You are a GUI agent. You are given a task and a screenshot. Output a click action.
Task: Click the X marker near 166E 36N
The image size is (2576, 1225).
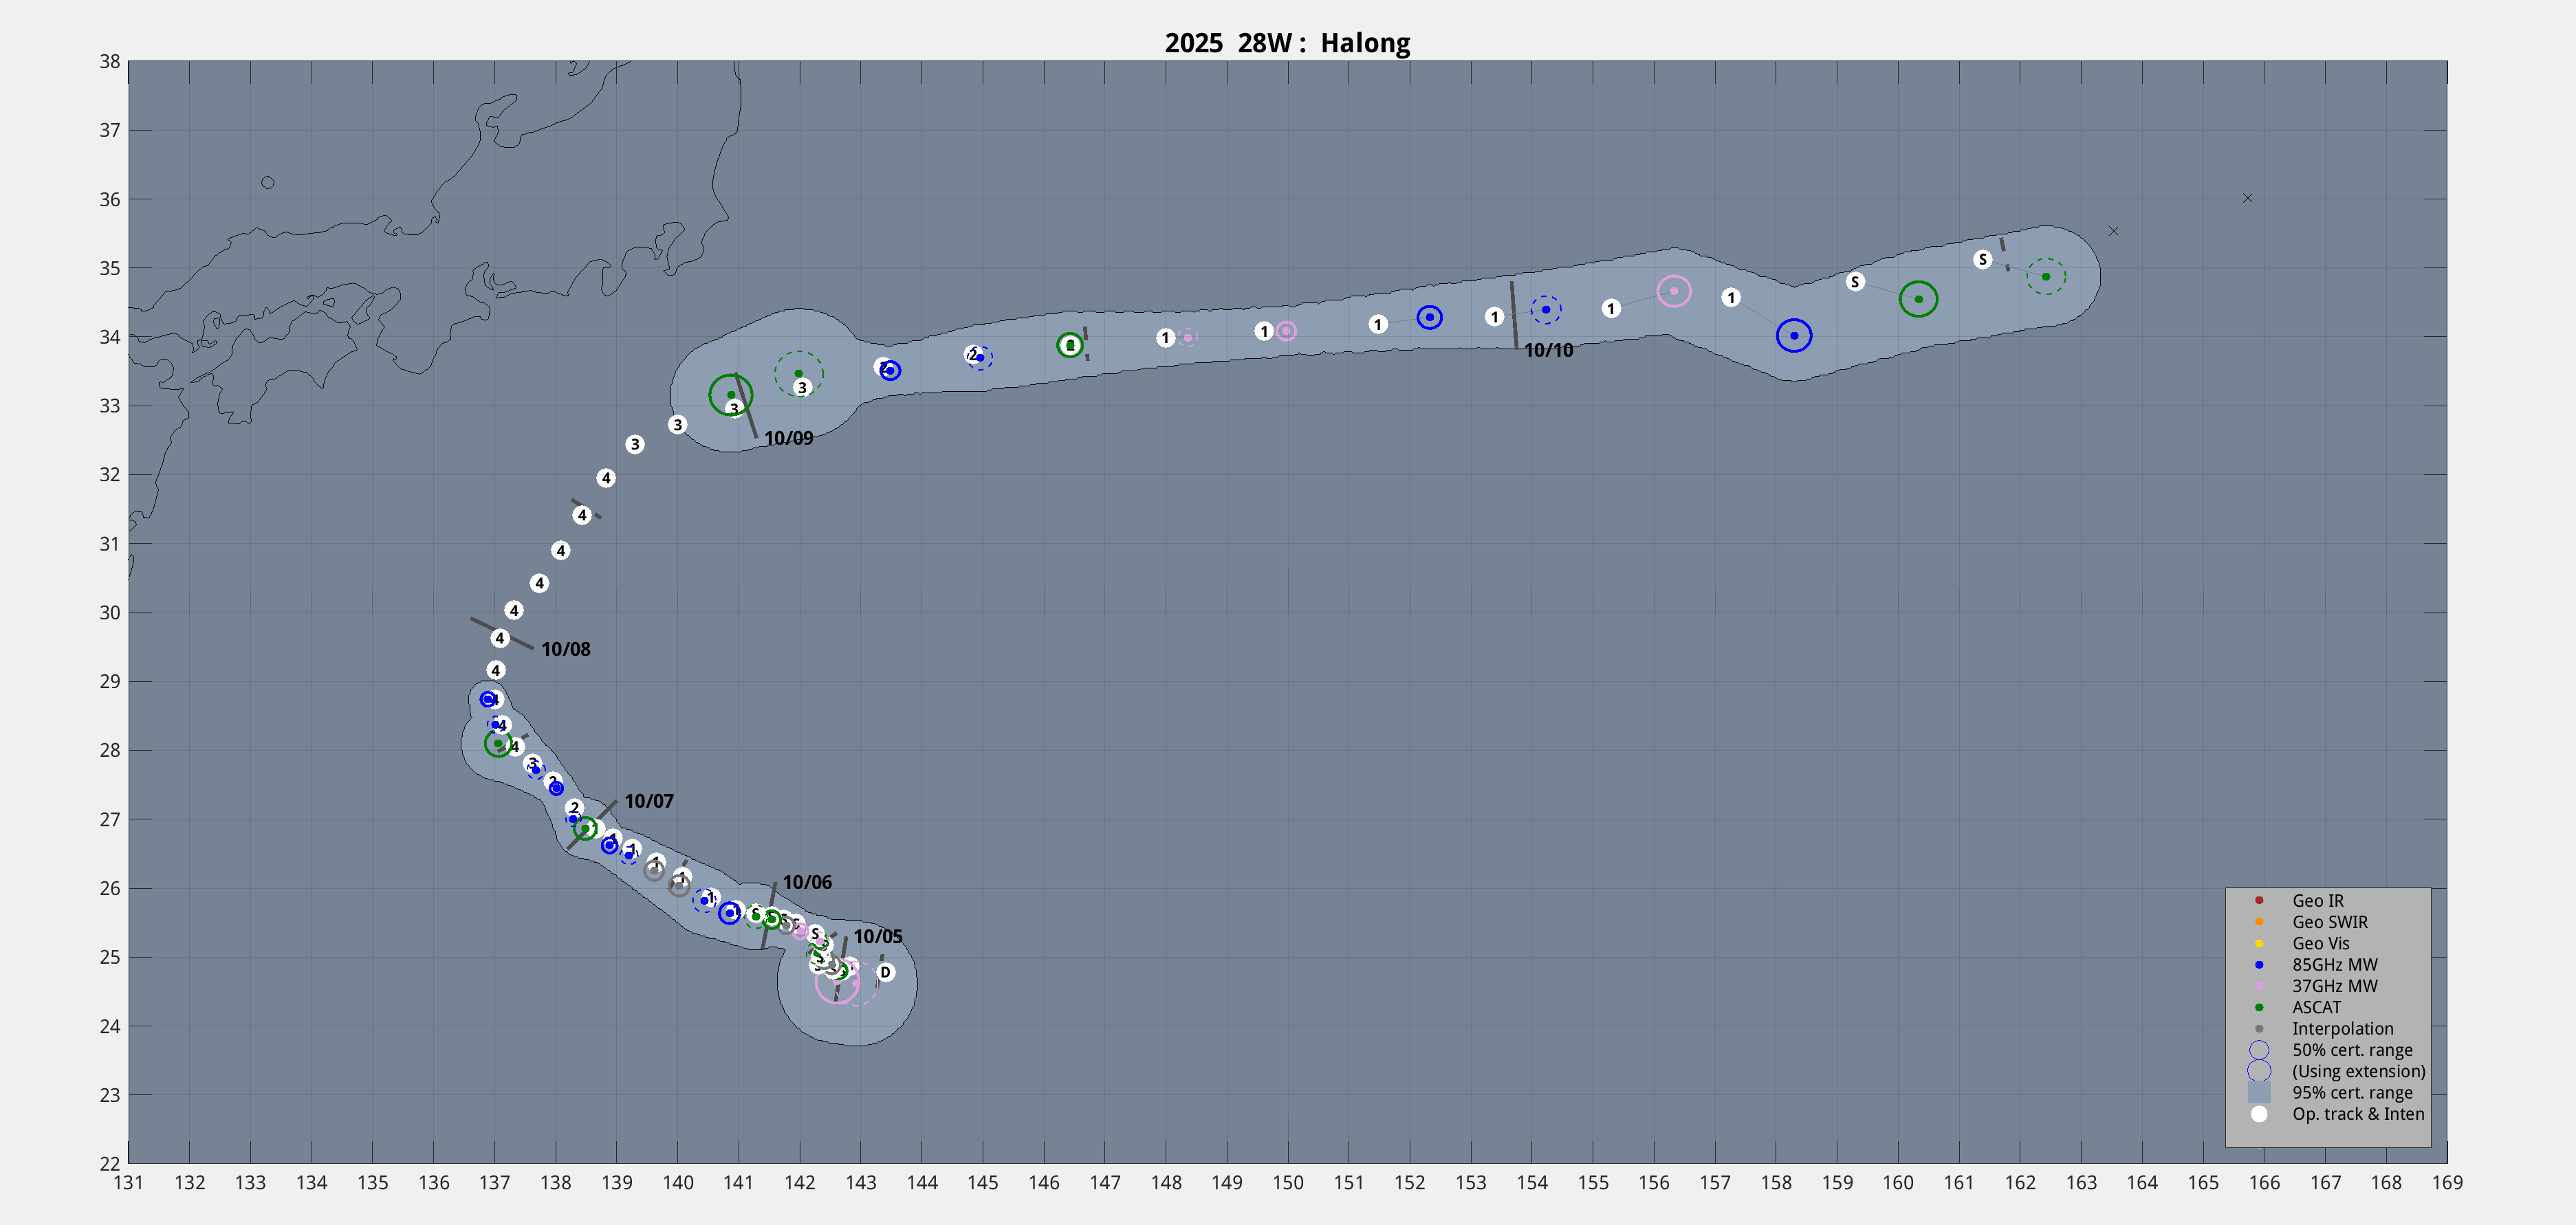(2247, 198)
